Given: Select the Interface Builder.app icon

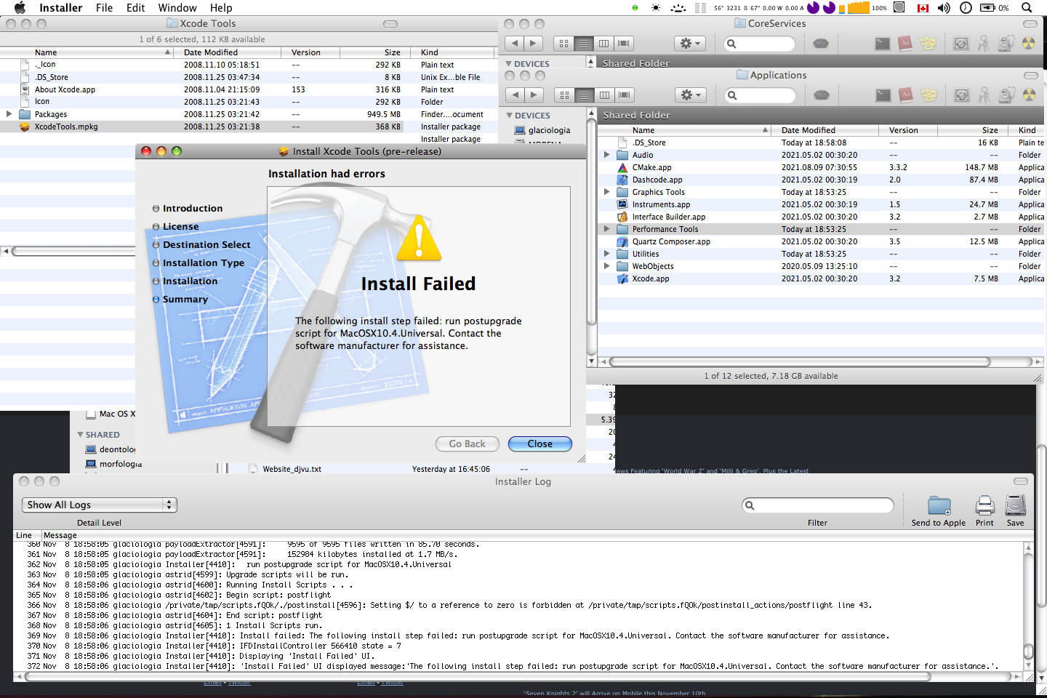Looking at the screenshot, I should click(x=622, y=217).
